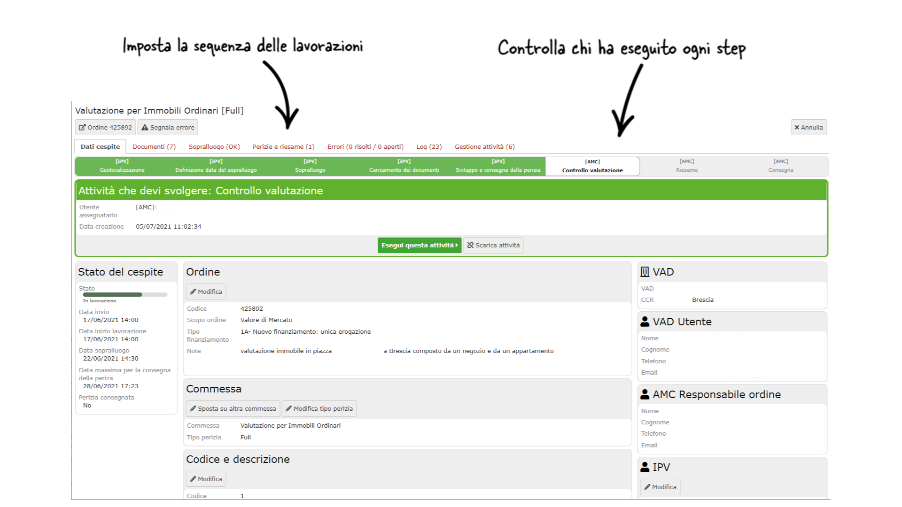Select Sviluppo e consegna della perizia step
Screen dimensions: 902x507
pyautogui.click(x=498, y=166)
